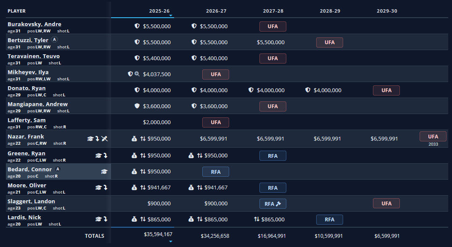Image resolution: width=452 pixels, height=247 pixels.
Task: Open Greene, Ryan player link
Action: pos(26,153)
